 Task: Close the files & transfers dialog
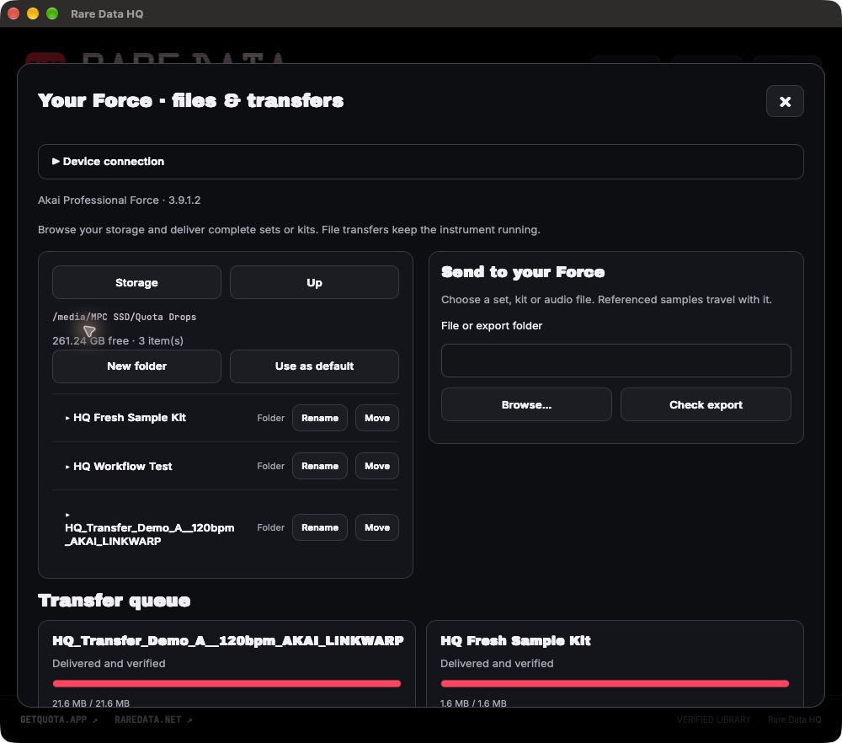tap(785, 101)
